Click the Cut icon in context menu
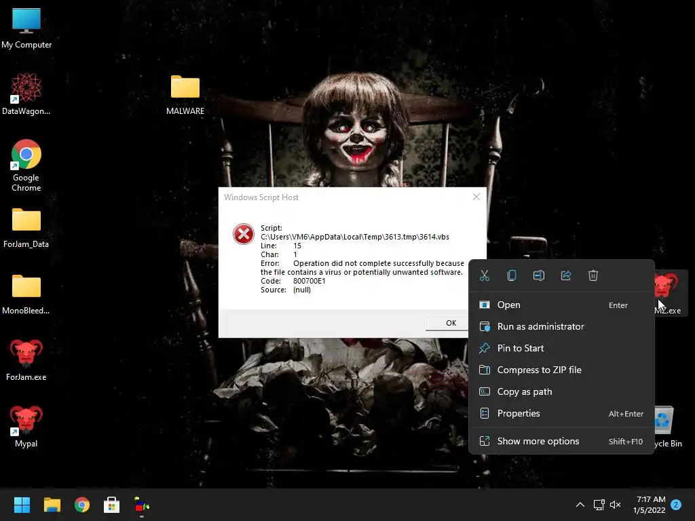 pos(485,275)
